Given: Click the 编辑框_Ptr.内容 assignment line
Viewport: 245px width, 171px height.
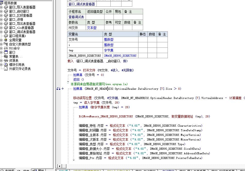Looking at the screenshot, I should (x=141, y=158).
